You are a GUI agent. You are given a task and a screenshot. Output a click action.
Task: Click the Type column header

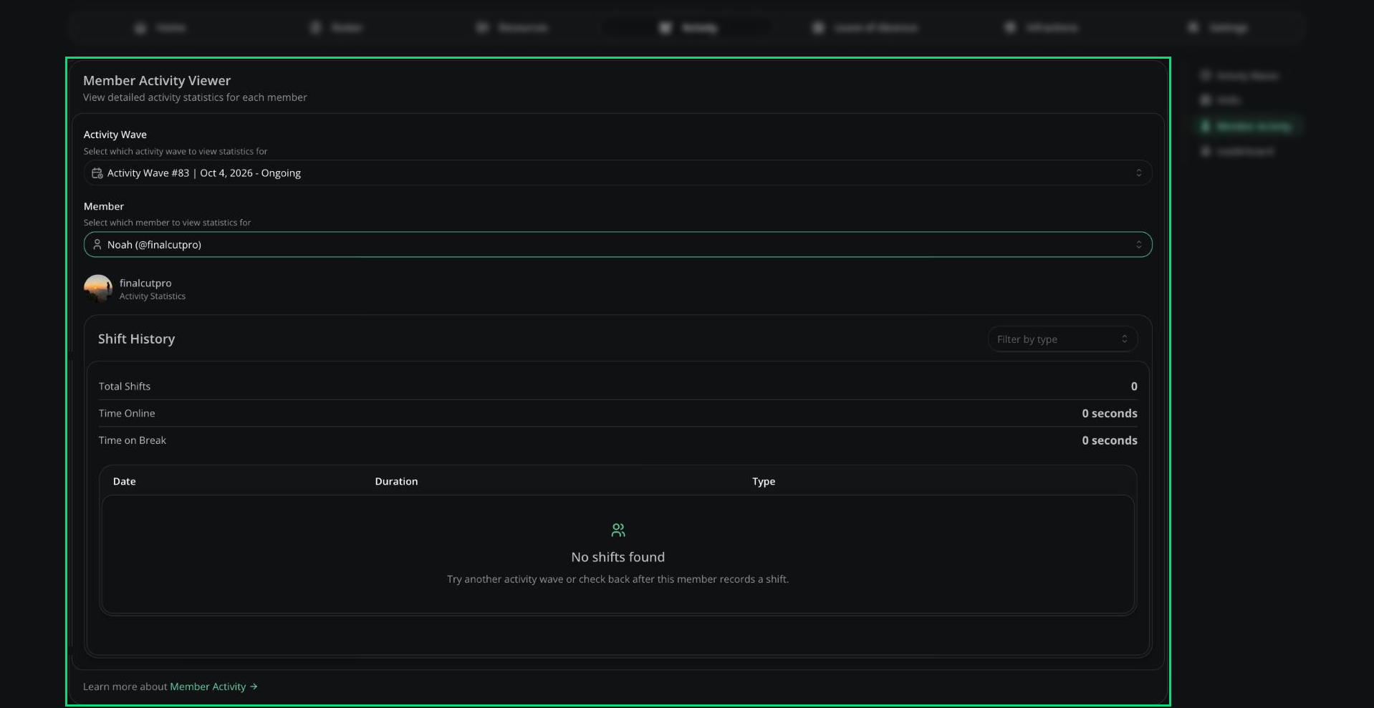pos(764,481)
